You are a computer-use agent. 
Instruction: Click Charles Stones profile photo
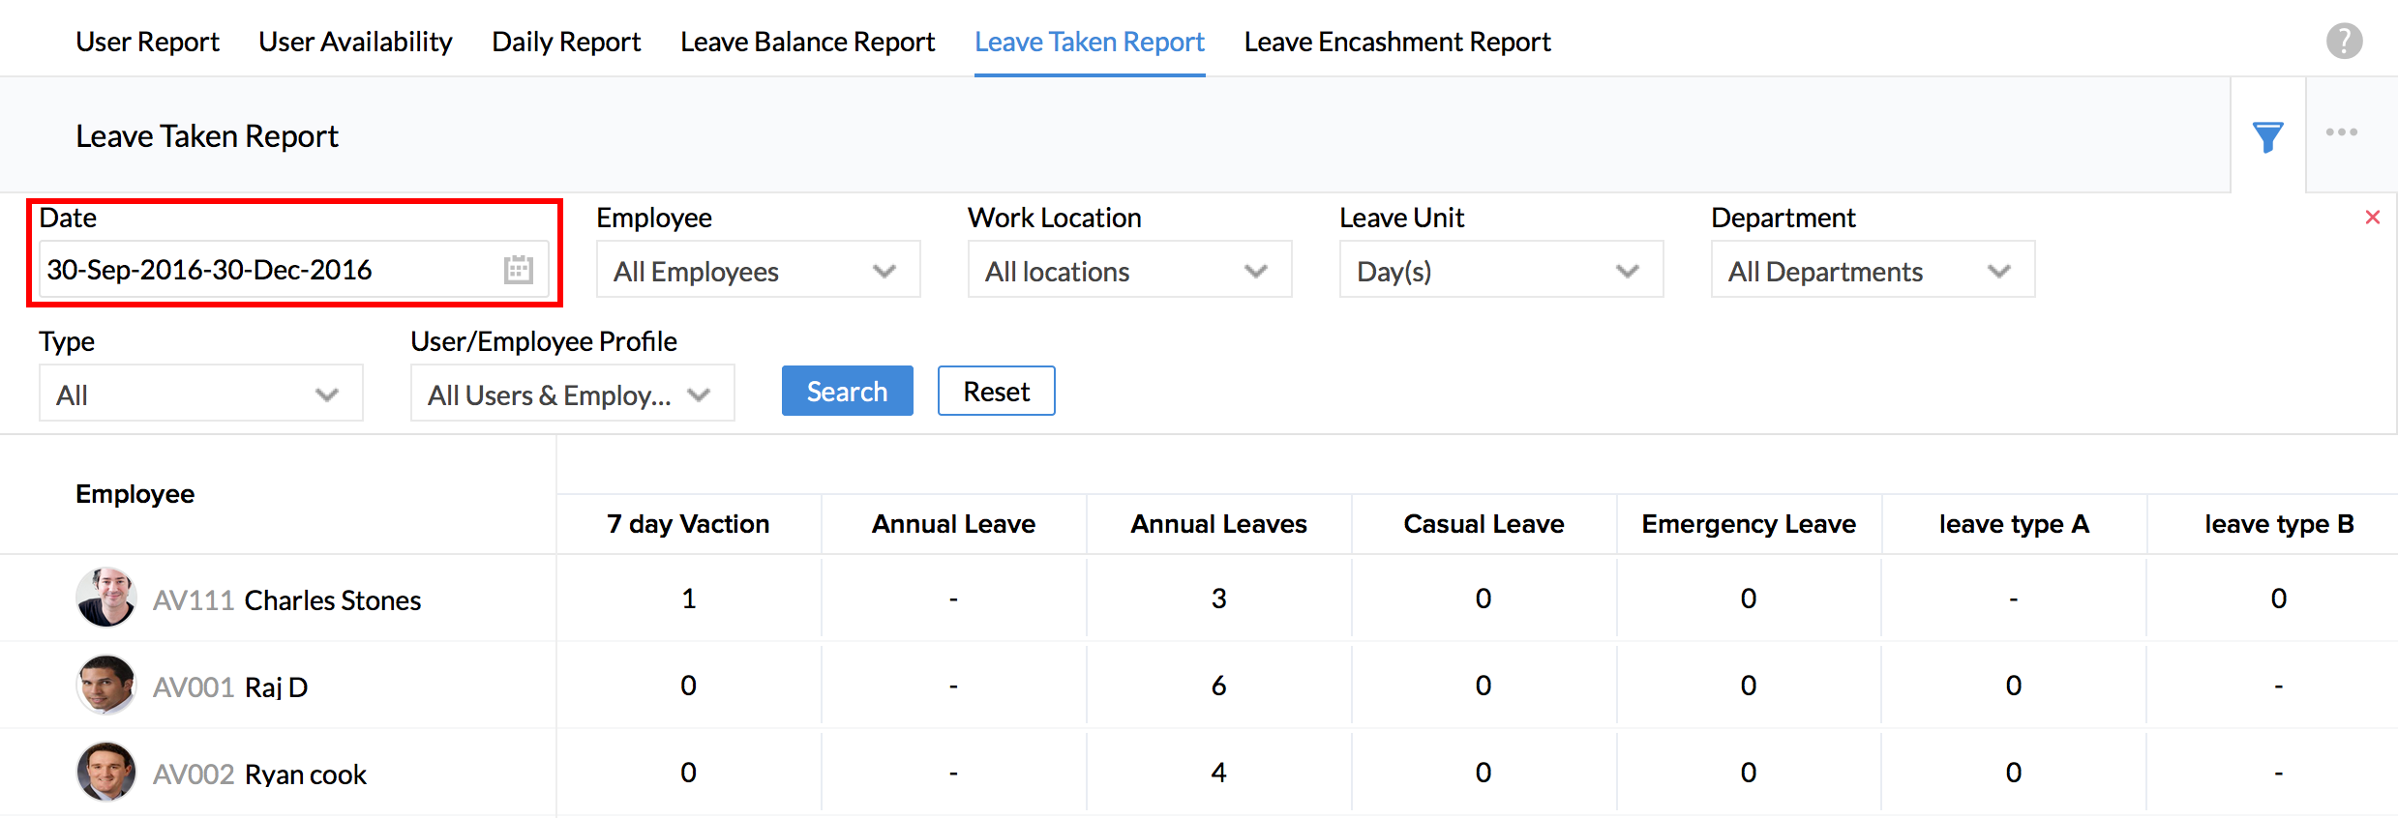(x=105, y=598)
